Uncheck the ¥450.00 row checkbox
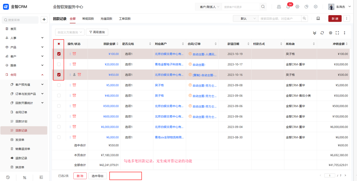The width and height of the screenshot is (357, 181). point(59,75)
